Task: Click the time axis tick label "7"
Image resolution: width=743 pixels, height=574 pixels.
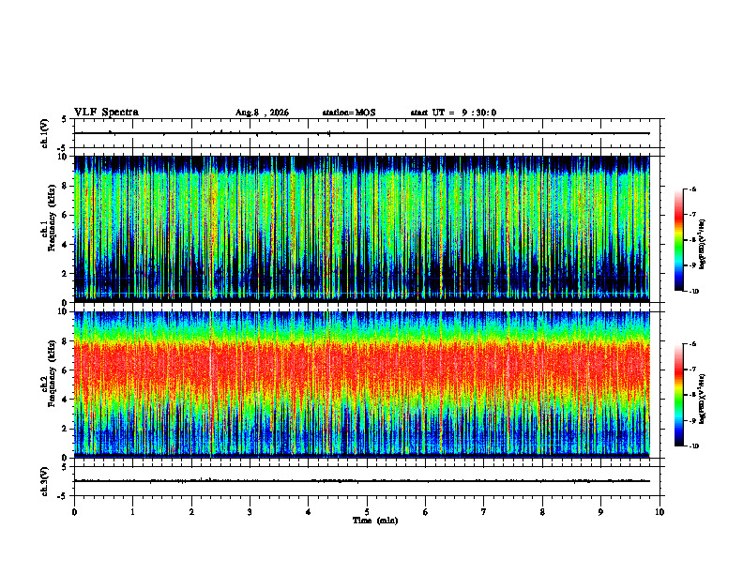Action: pos(484,512)
